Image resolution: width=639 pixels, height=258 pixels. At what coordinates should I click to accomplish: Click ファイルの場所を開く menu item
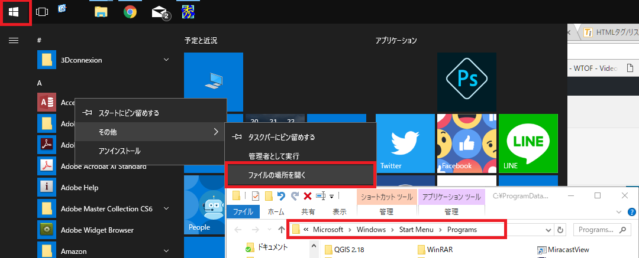(299, 175)
